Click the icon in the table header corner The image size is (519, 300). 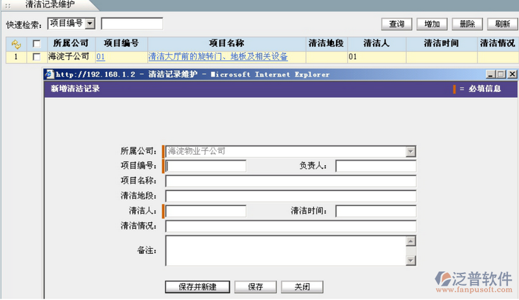16,44
